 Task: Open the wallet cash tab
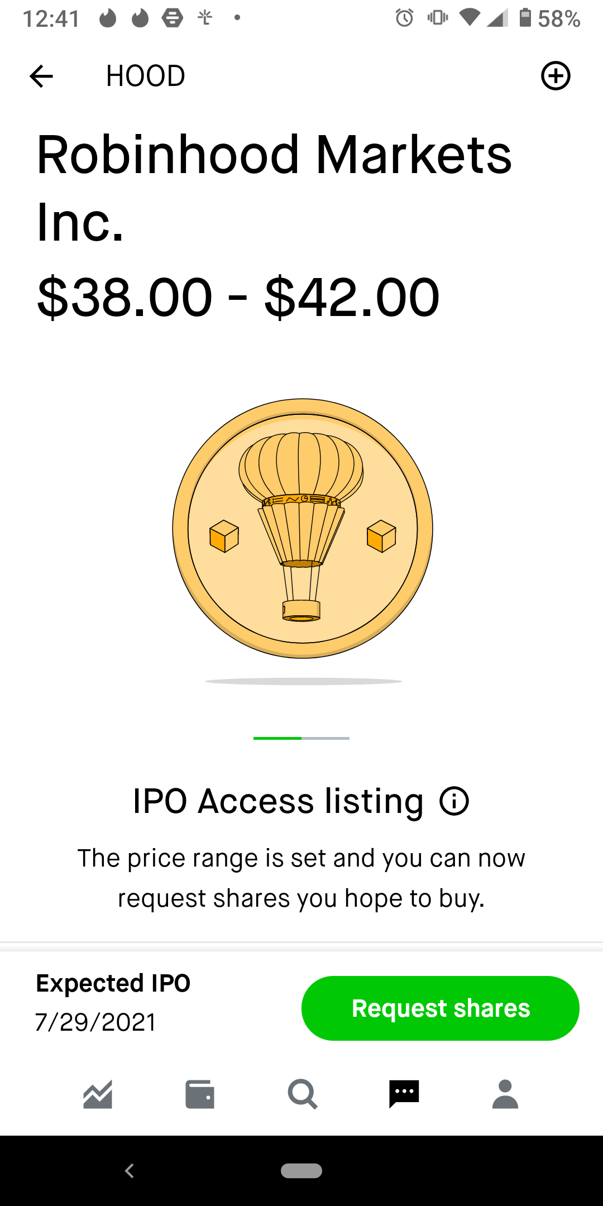199,1094
